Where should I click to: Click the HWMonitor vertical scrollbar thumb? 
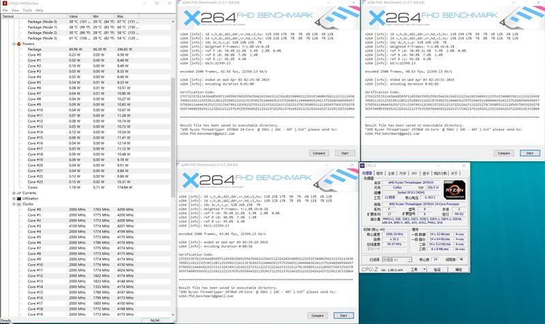[x=173, y=137]
